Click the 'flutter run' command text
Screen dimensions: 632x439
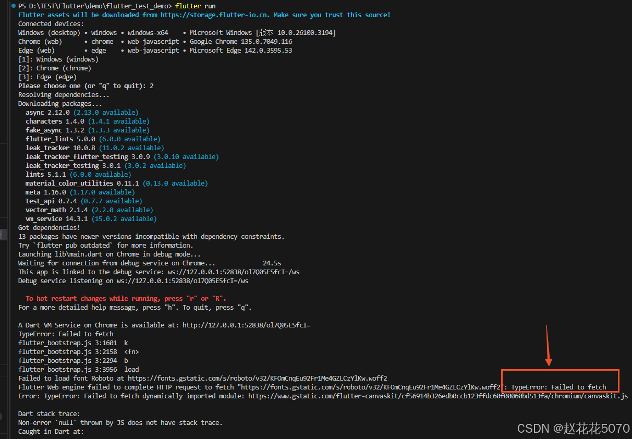pos(196,6)
